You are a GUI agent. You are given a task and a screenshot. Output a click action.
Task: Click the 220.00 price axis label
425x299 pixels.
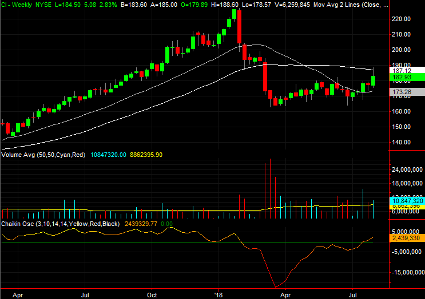tap(401, 19)
